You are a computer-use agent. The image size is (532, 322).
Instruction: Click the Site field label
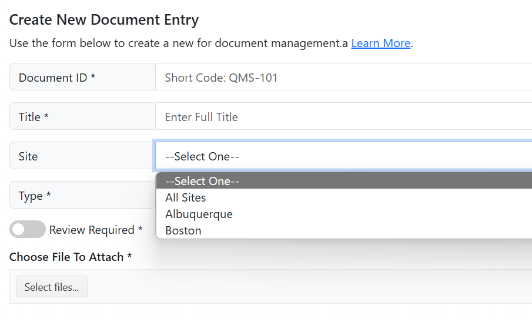[28, 156]
